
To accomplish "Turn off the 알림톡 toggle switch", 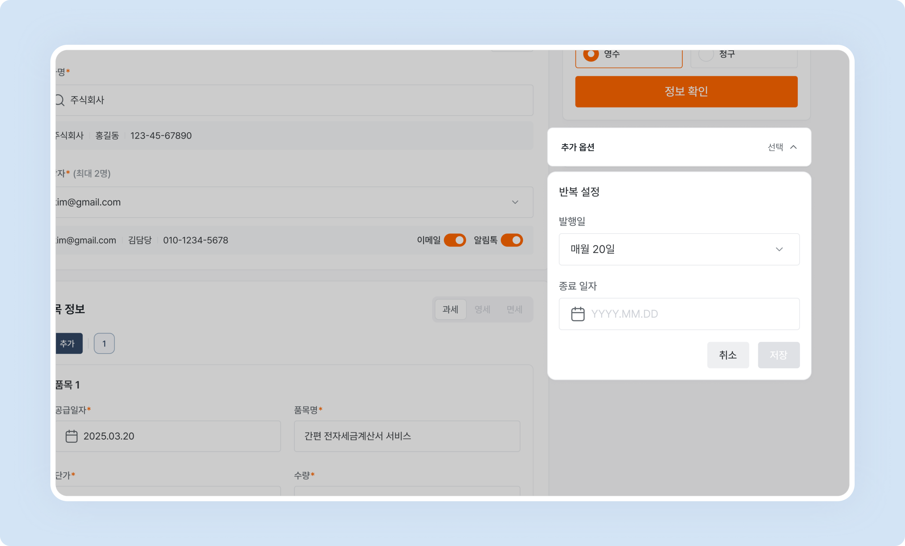I will pyautogui.click(x=512, y=240).
